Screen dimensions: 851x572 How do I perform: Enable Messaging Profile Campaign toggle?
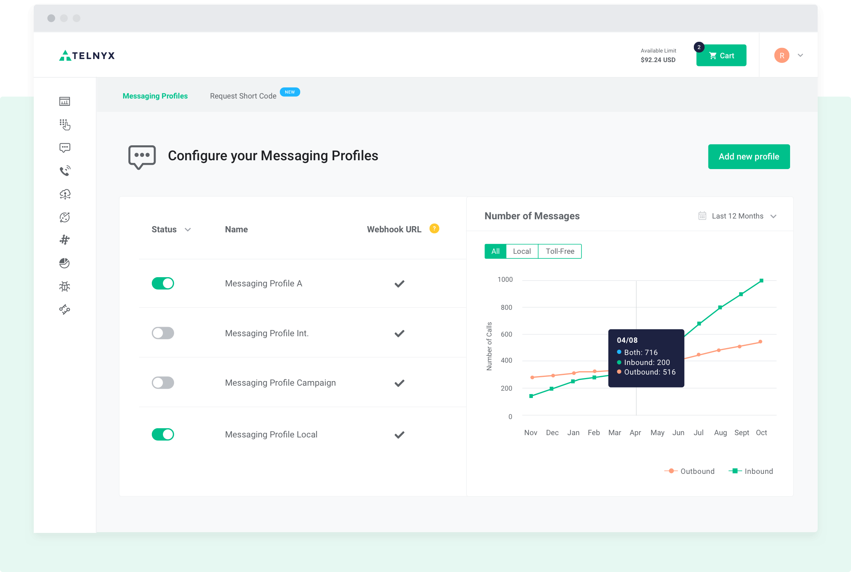click(x=163, y=383)
